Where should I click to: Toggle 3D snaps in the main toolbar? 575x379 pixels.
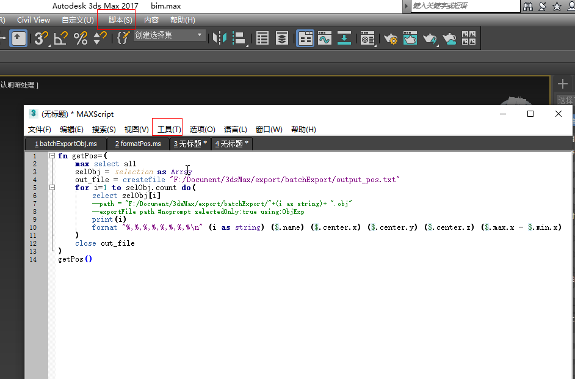(41, 38)
